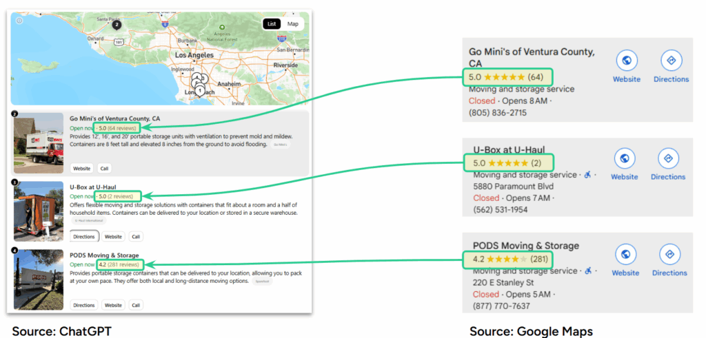Open Go Mini's of Ventura County title in ChatGPT list

[x=115, y=118]
